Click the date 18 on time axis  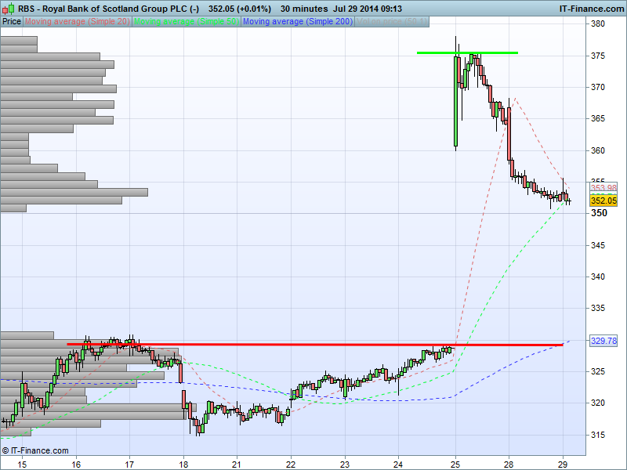[x=183, y=464]
